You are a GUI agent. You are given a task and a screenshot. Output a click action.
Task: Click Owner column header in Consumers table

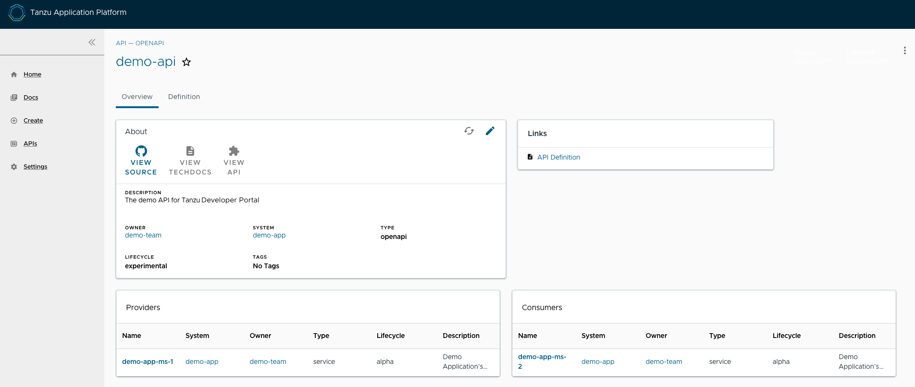tap(656, 336)
